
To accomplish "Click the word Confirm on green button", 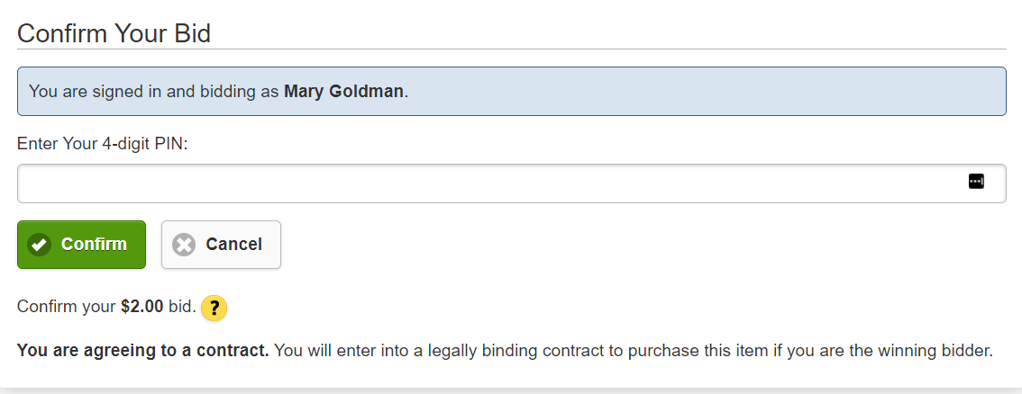I will [x=94, y=245].
